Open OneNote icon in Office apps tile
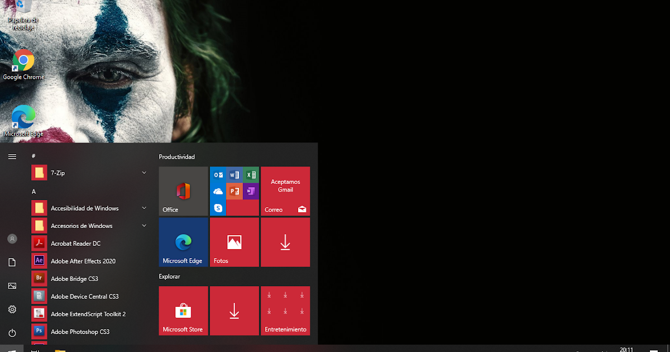Image resolution: width=670 pixels, height=352 pixels. (251, 191)
